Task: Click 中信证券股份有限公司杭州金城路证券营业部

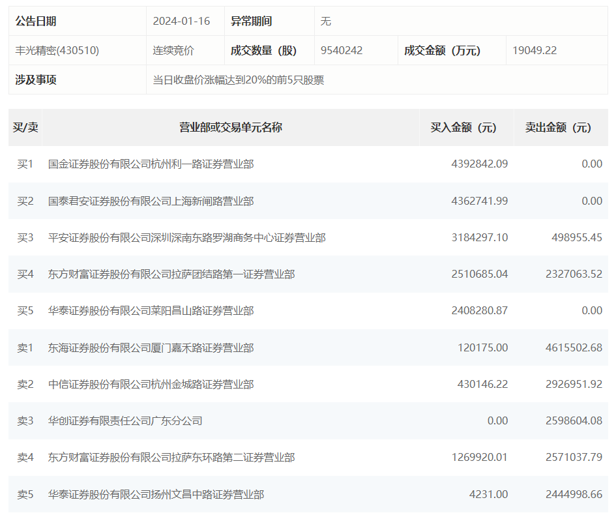Action: click(x=151, y=384)
